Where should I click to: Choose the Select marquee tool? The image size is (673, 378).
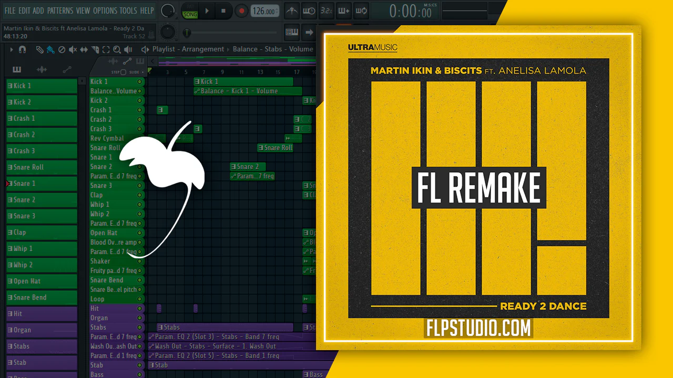pos(106,49)
